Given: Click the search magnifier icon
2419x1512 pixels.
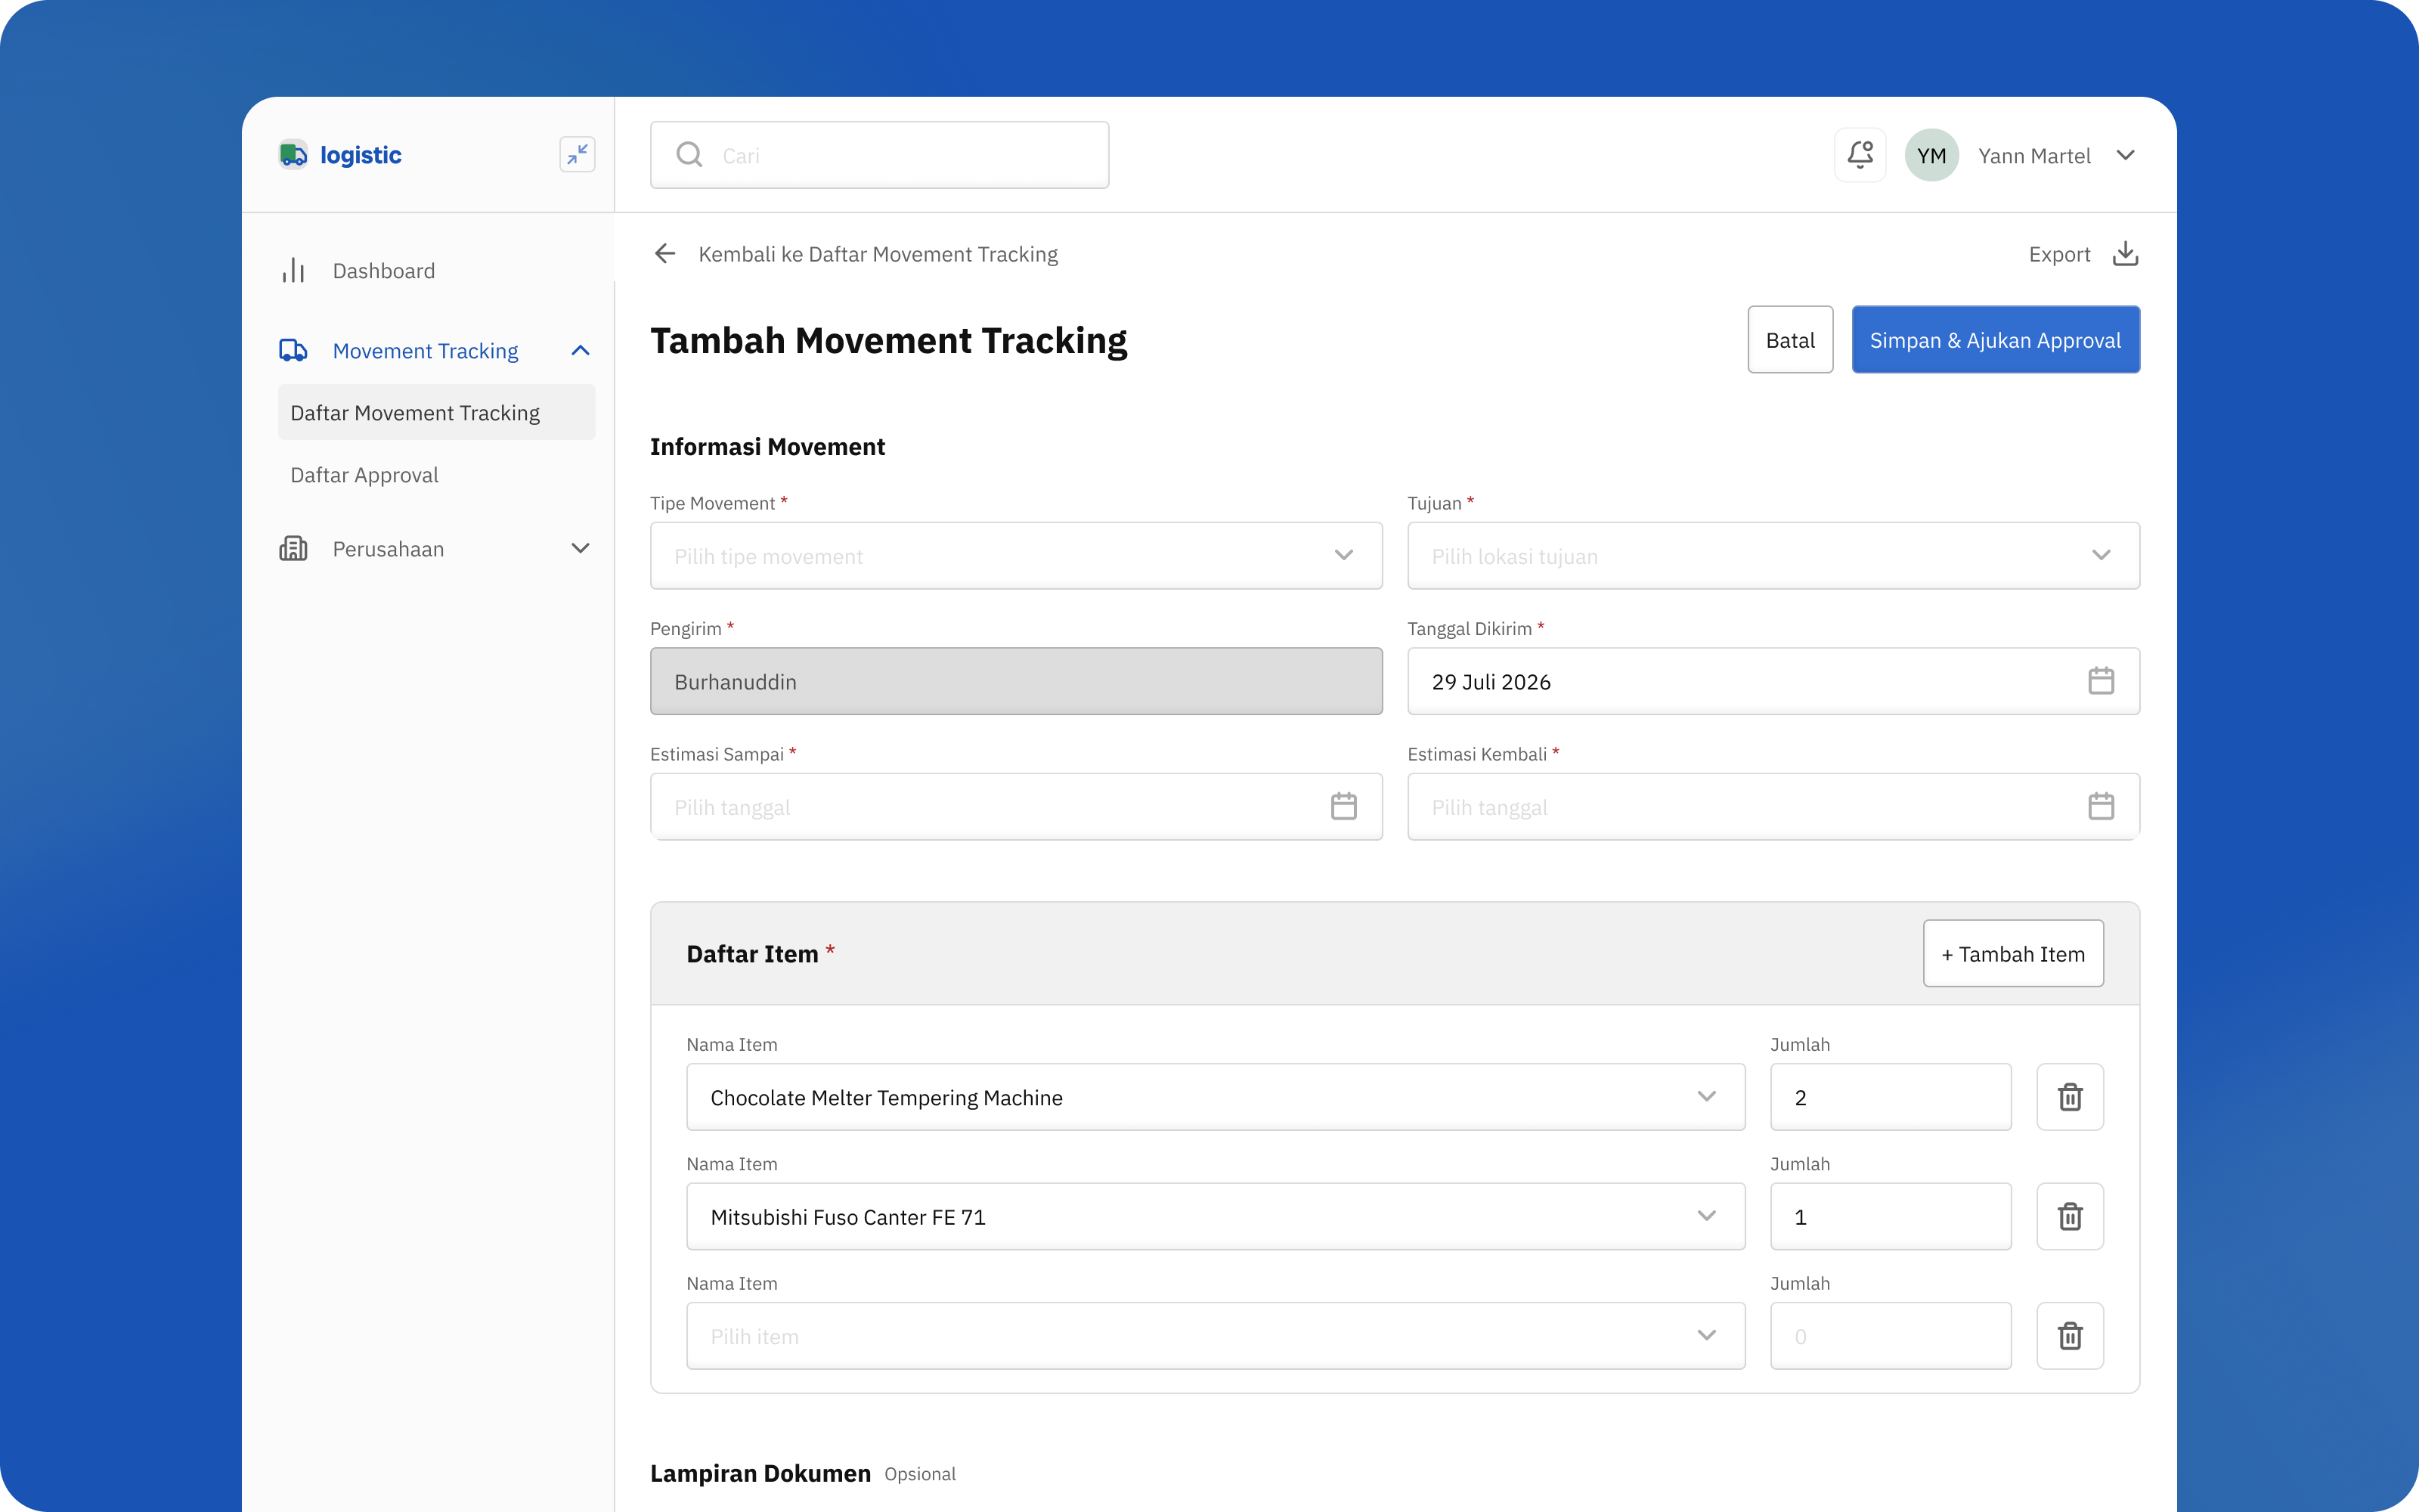Looking at the screenshot, I should (689, 155).
